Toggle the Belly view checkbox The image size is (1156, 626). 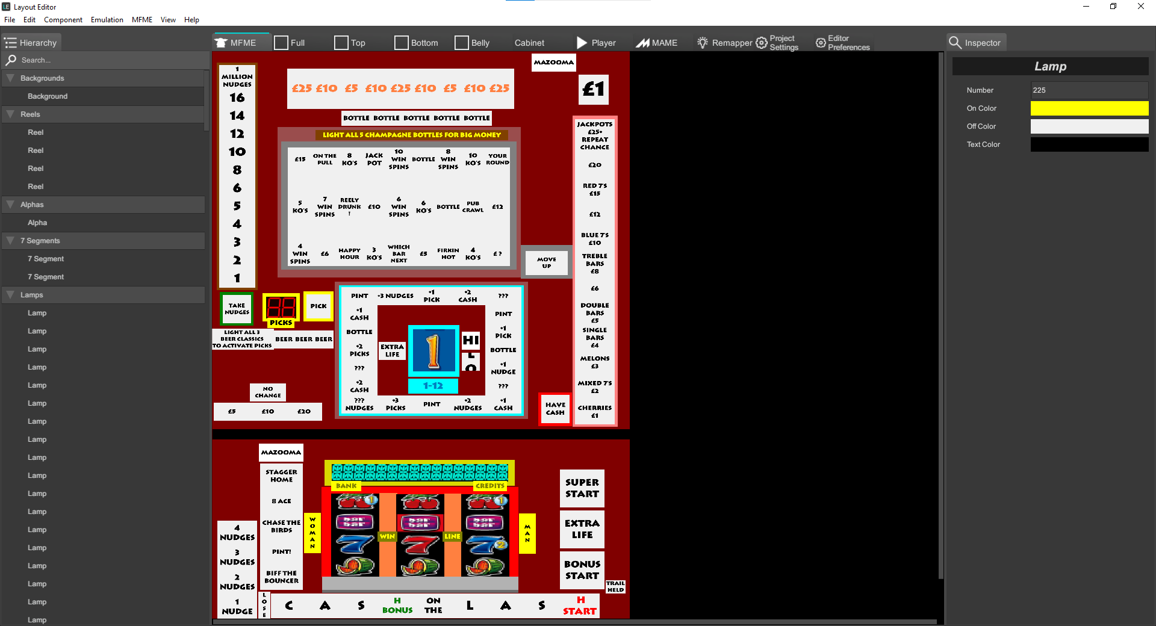click(x=462, y=43)
